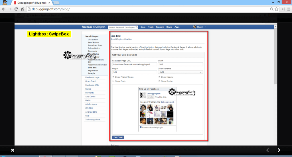Open the Send Button sidebar link

93,43
